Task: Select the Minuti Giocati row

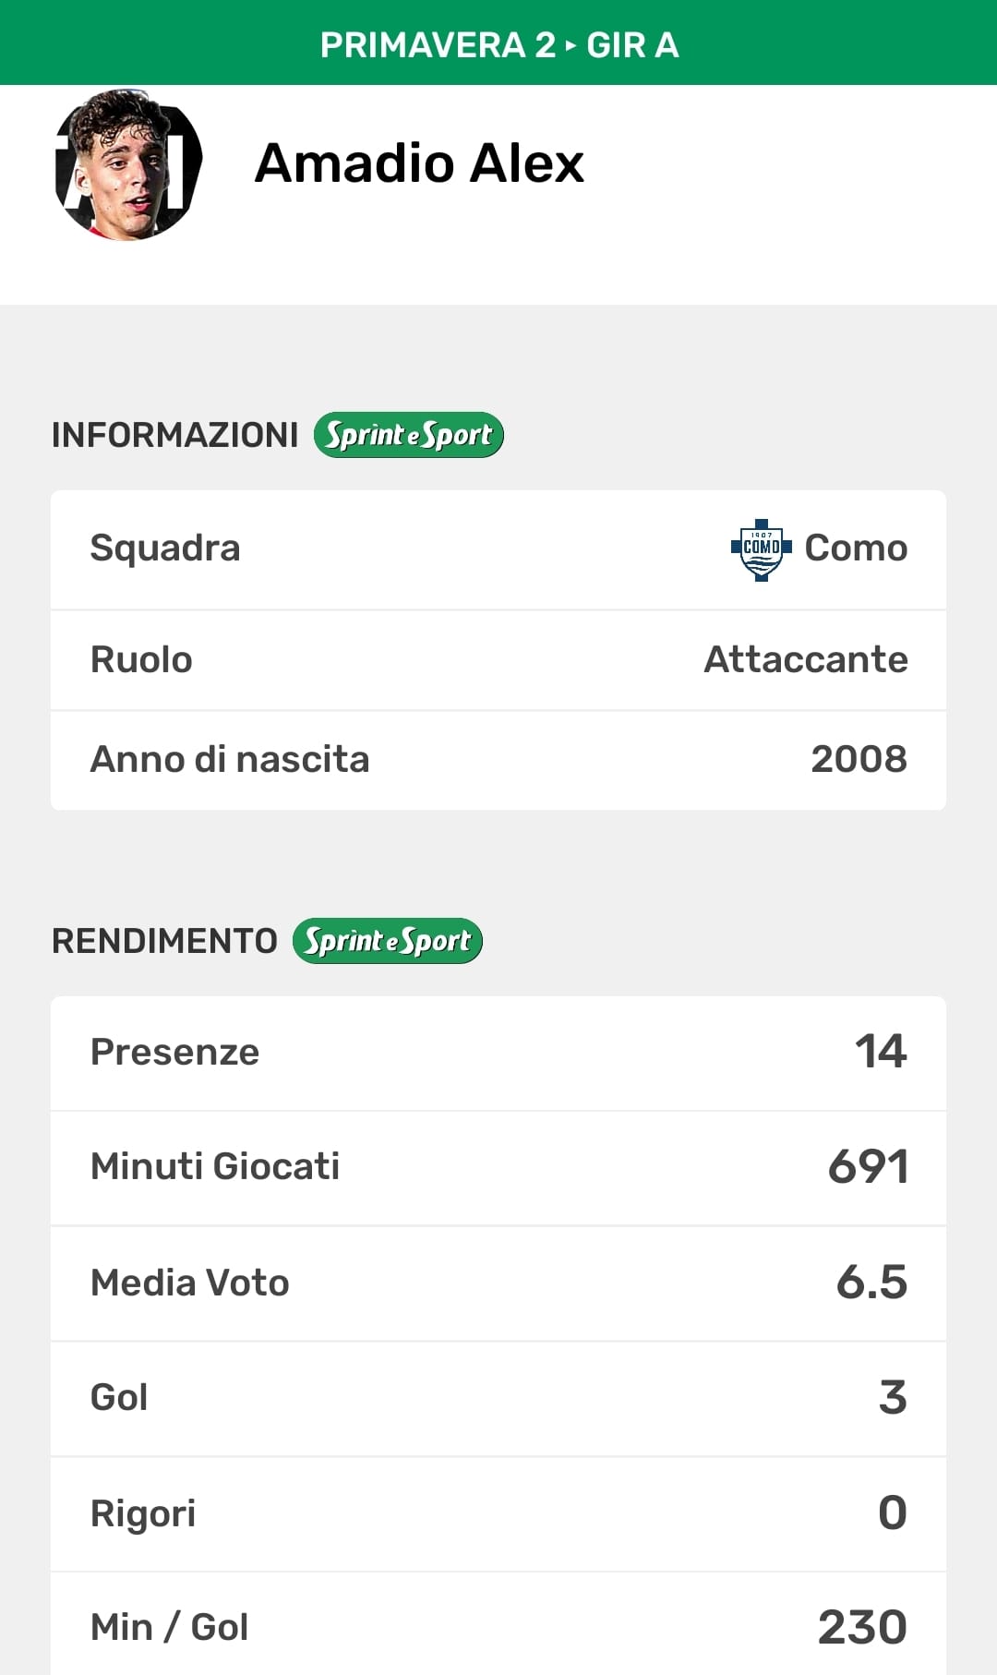Action: tap(498, 1167)
